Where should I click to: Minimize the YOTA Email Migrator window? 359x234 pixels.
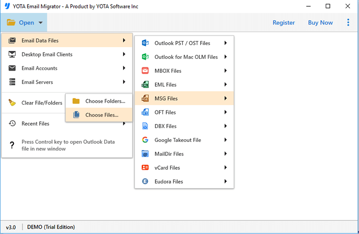click(308, 6)
